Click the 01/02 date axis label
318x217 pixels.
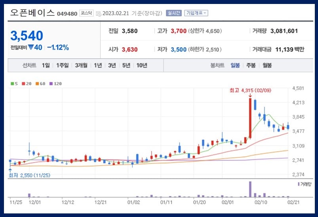click(134, 202)
